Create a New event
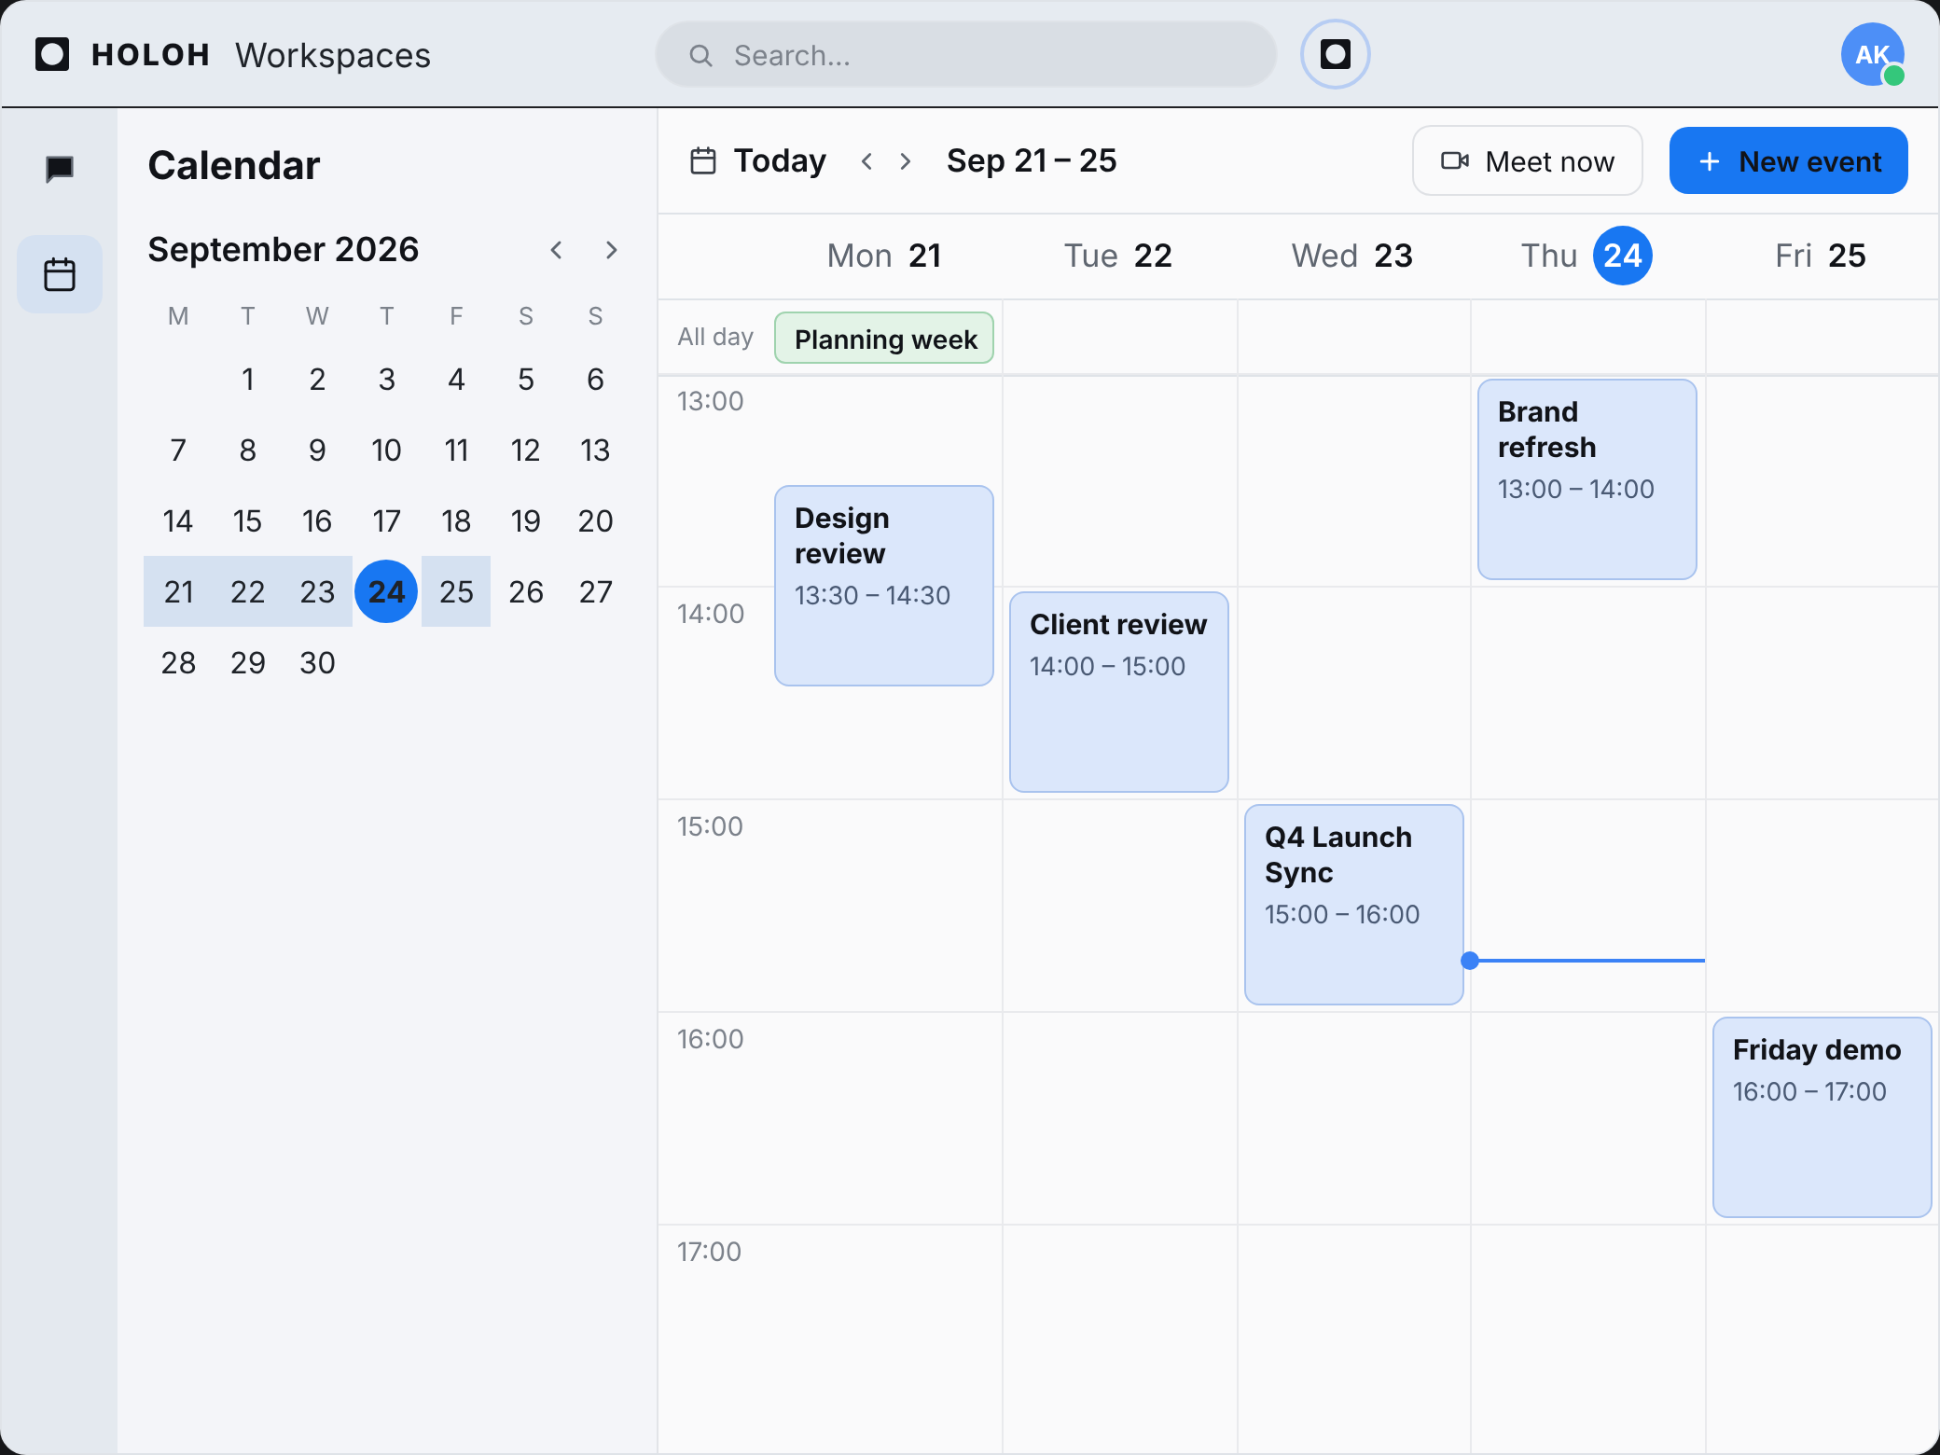This screenshot has height=1455, width=1940. [1789, 160]
